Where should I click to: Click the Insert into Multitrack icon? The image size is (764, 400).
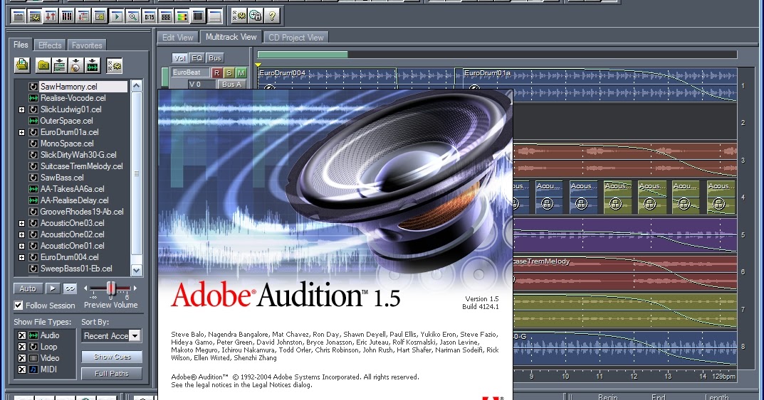click(59, 65)
